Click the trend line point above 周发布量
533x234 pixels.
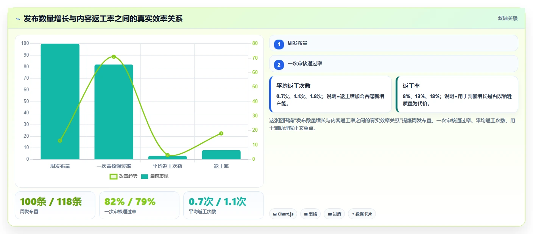click(60, 140)
